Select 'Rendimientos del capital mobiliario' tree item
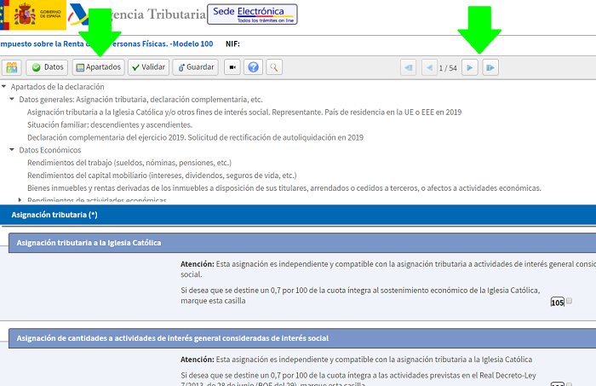Viewport: 596px width, 386px height. 162,176
